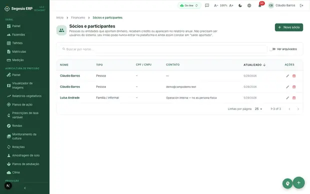Viewport: 310px width, 194px height.
Task: Open the chat feedback icon in top bar
Action: coord(207,5)
